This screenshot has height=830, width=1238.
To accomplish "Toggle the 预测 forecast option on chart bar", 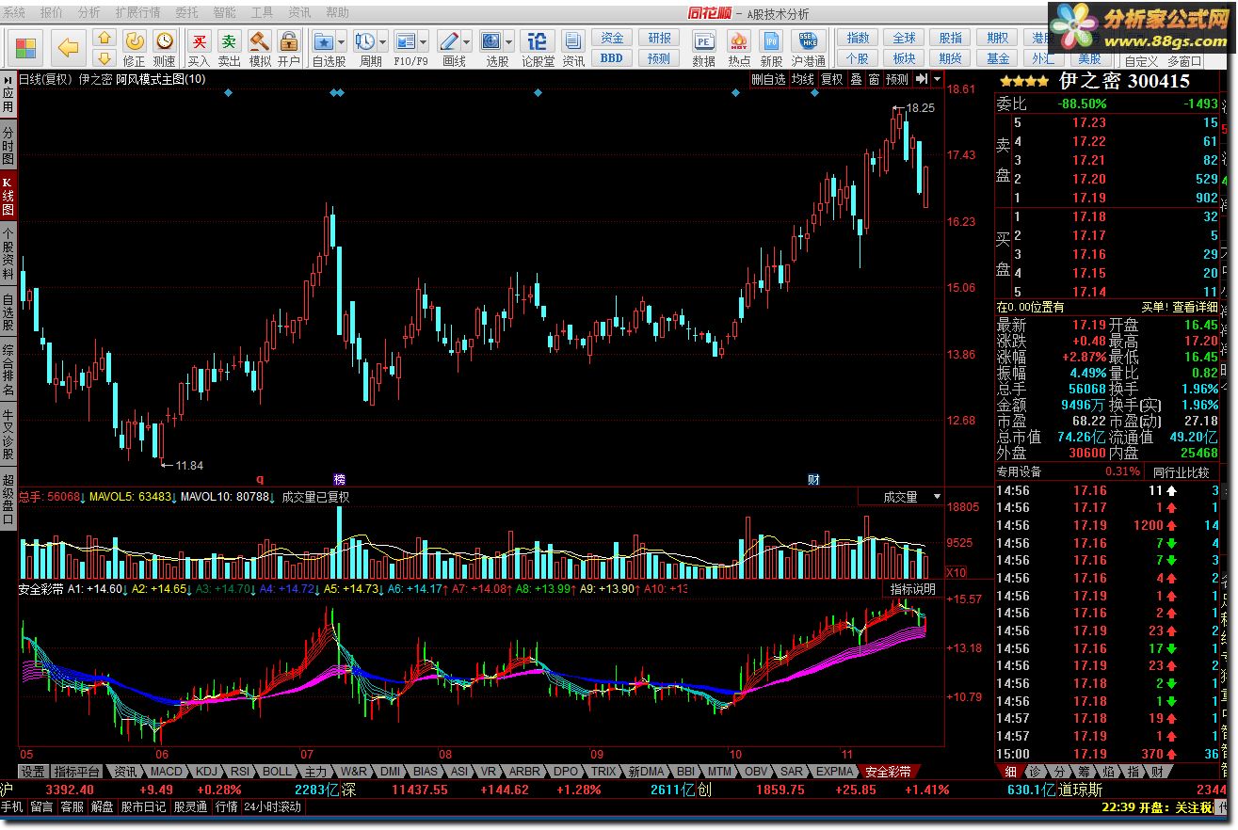I will [897, 79].
